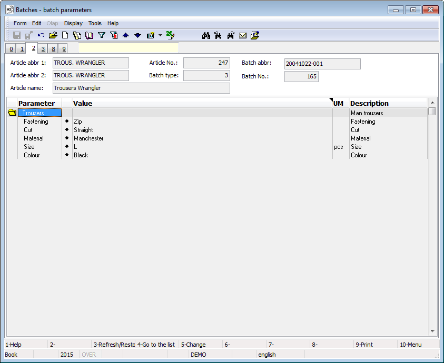Switch to tab 1
The image size is (444, 363).
pyautogui.click(x=22, y=49)
